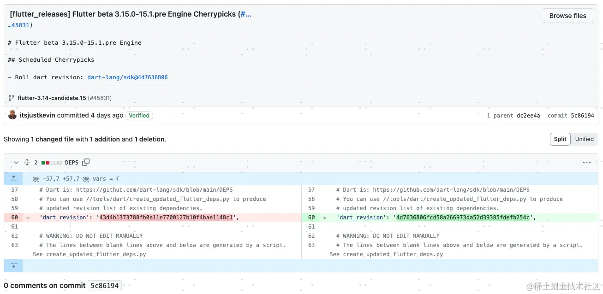This screenshot has width=603, height=294.
Task: Collapse the DEPS file diff with the chevron
Action: pyautogui.click(x=15, y=162)
